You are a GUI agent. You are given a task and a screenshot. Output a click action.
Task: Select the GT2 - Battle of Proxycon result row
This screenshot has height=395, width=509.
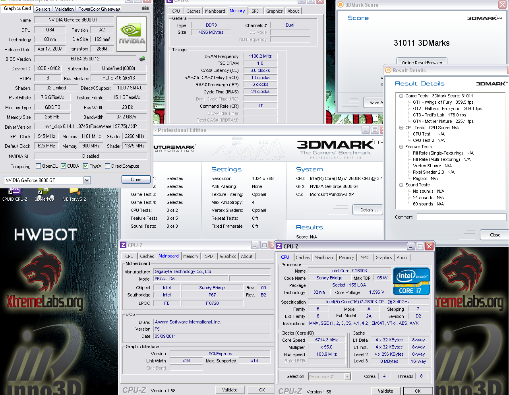(x=447, y=108)
